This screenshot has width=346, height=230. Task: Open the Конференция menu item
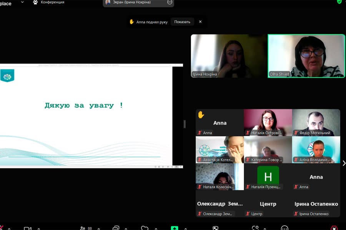(x=49, y=2)
